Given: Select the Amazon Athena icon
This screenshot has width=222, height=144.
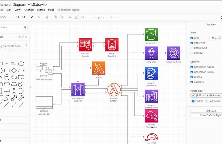Looking at the screenshot, I should click(x=174, y=53).
